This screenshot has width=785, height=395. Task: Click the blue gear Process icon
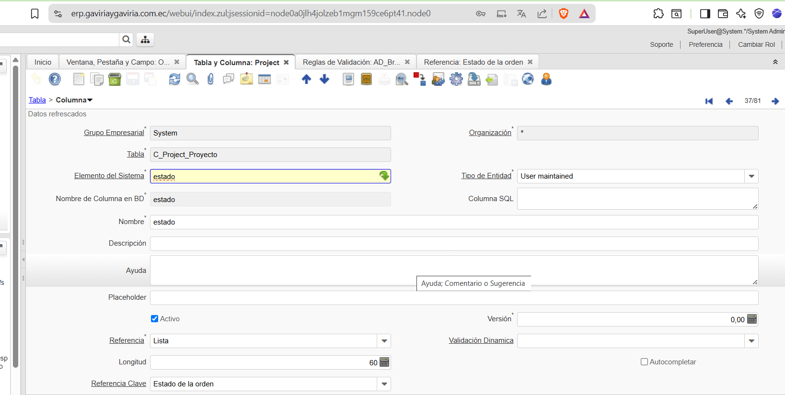point(456,79)
